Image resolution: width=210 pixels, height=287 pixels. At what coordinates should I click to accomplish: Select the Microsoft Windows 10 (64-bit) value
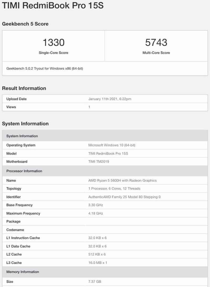[x=112, y=145]
